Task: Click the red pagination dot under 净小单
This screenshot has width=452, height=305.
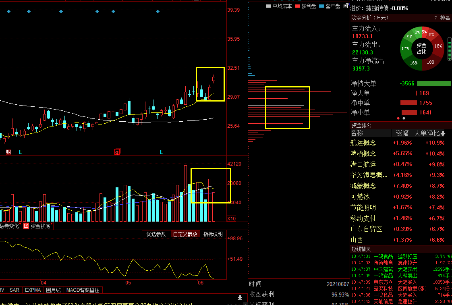Action: tap(398, 118)
